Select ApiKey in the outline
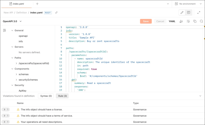Screen dimensions: 205x125 tap(23, 91)
